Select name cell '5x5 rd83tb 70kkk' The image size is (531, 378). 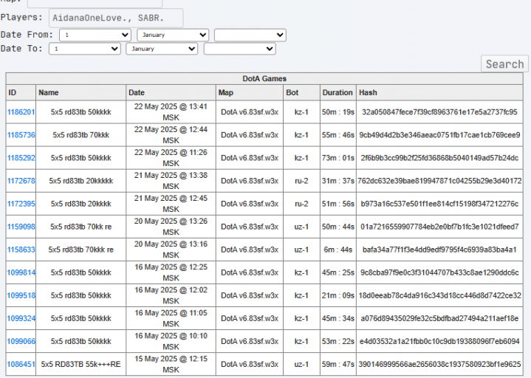(81, 135)
